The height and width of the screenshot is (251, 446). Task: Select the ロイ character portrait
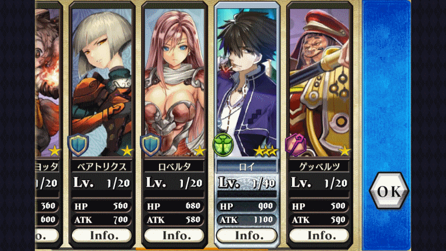tap(247, 83)
